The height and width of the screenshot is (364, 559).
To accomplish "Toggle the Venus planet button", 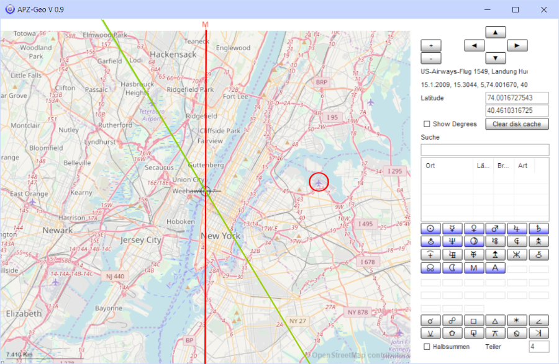I will (x=474, y=229).
